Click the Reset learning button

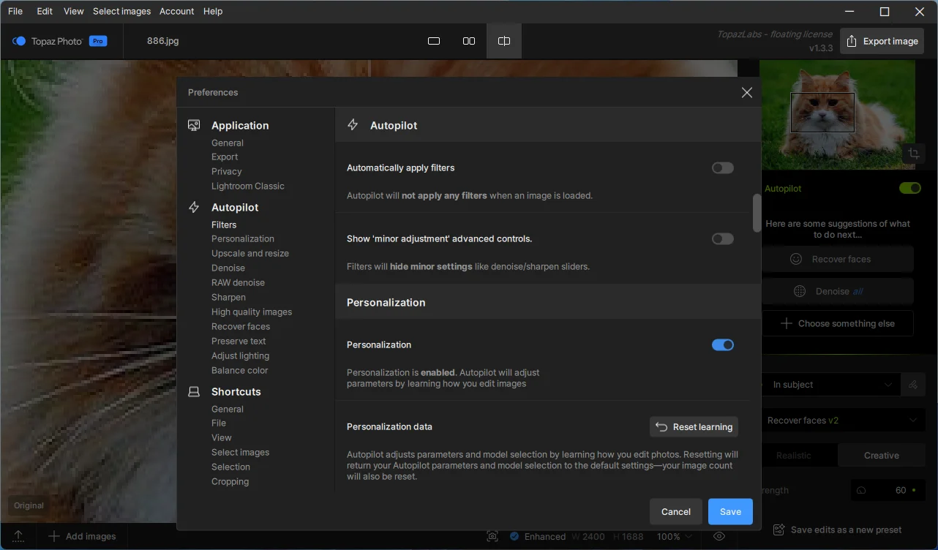coord(694,427)
